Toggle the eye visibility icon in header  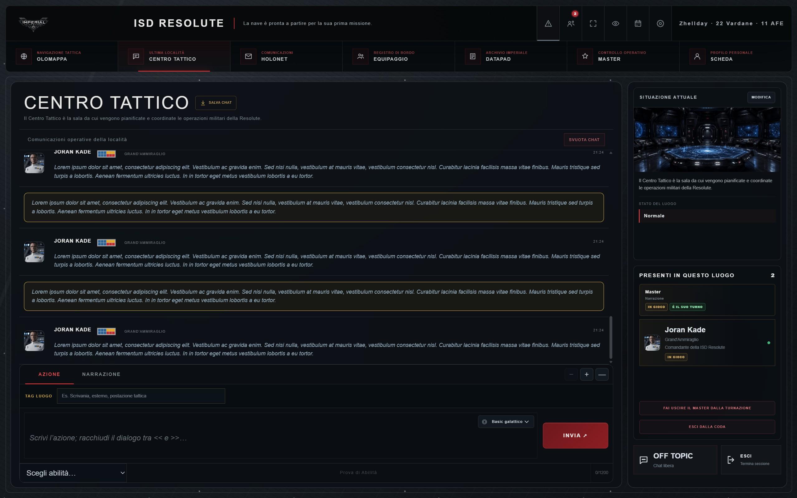[615, 23]
